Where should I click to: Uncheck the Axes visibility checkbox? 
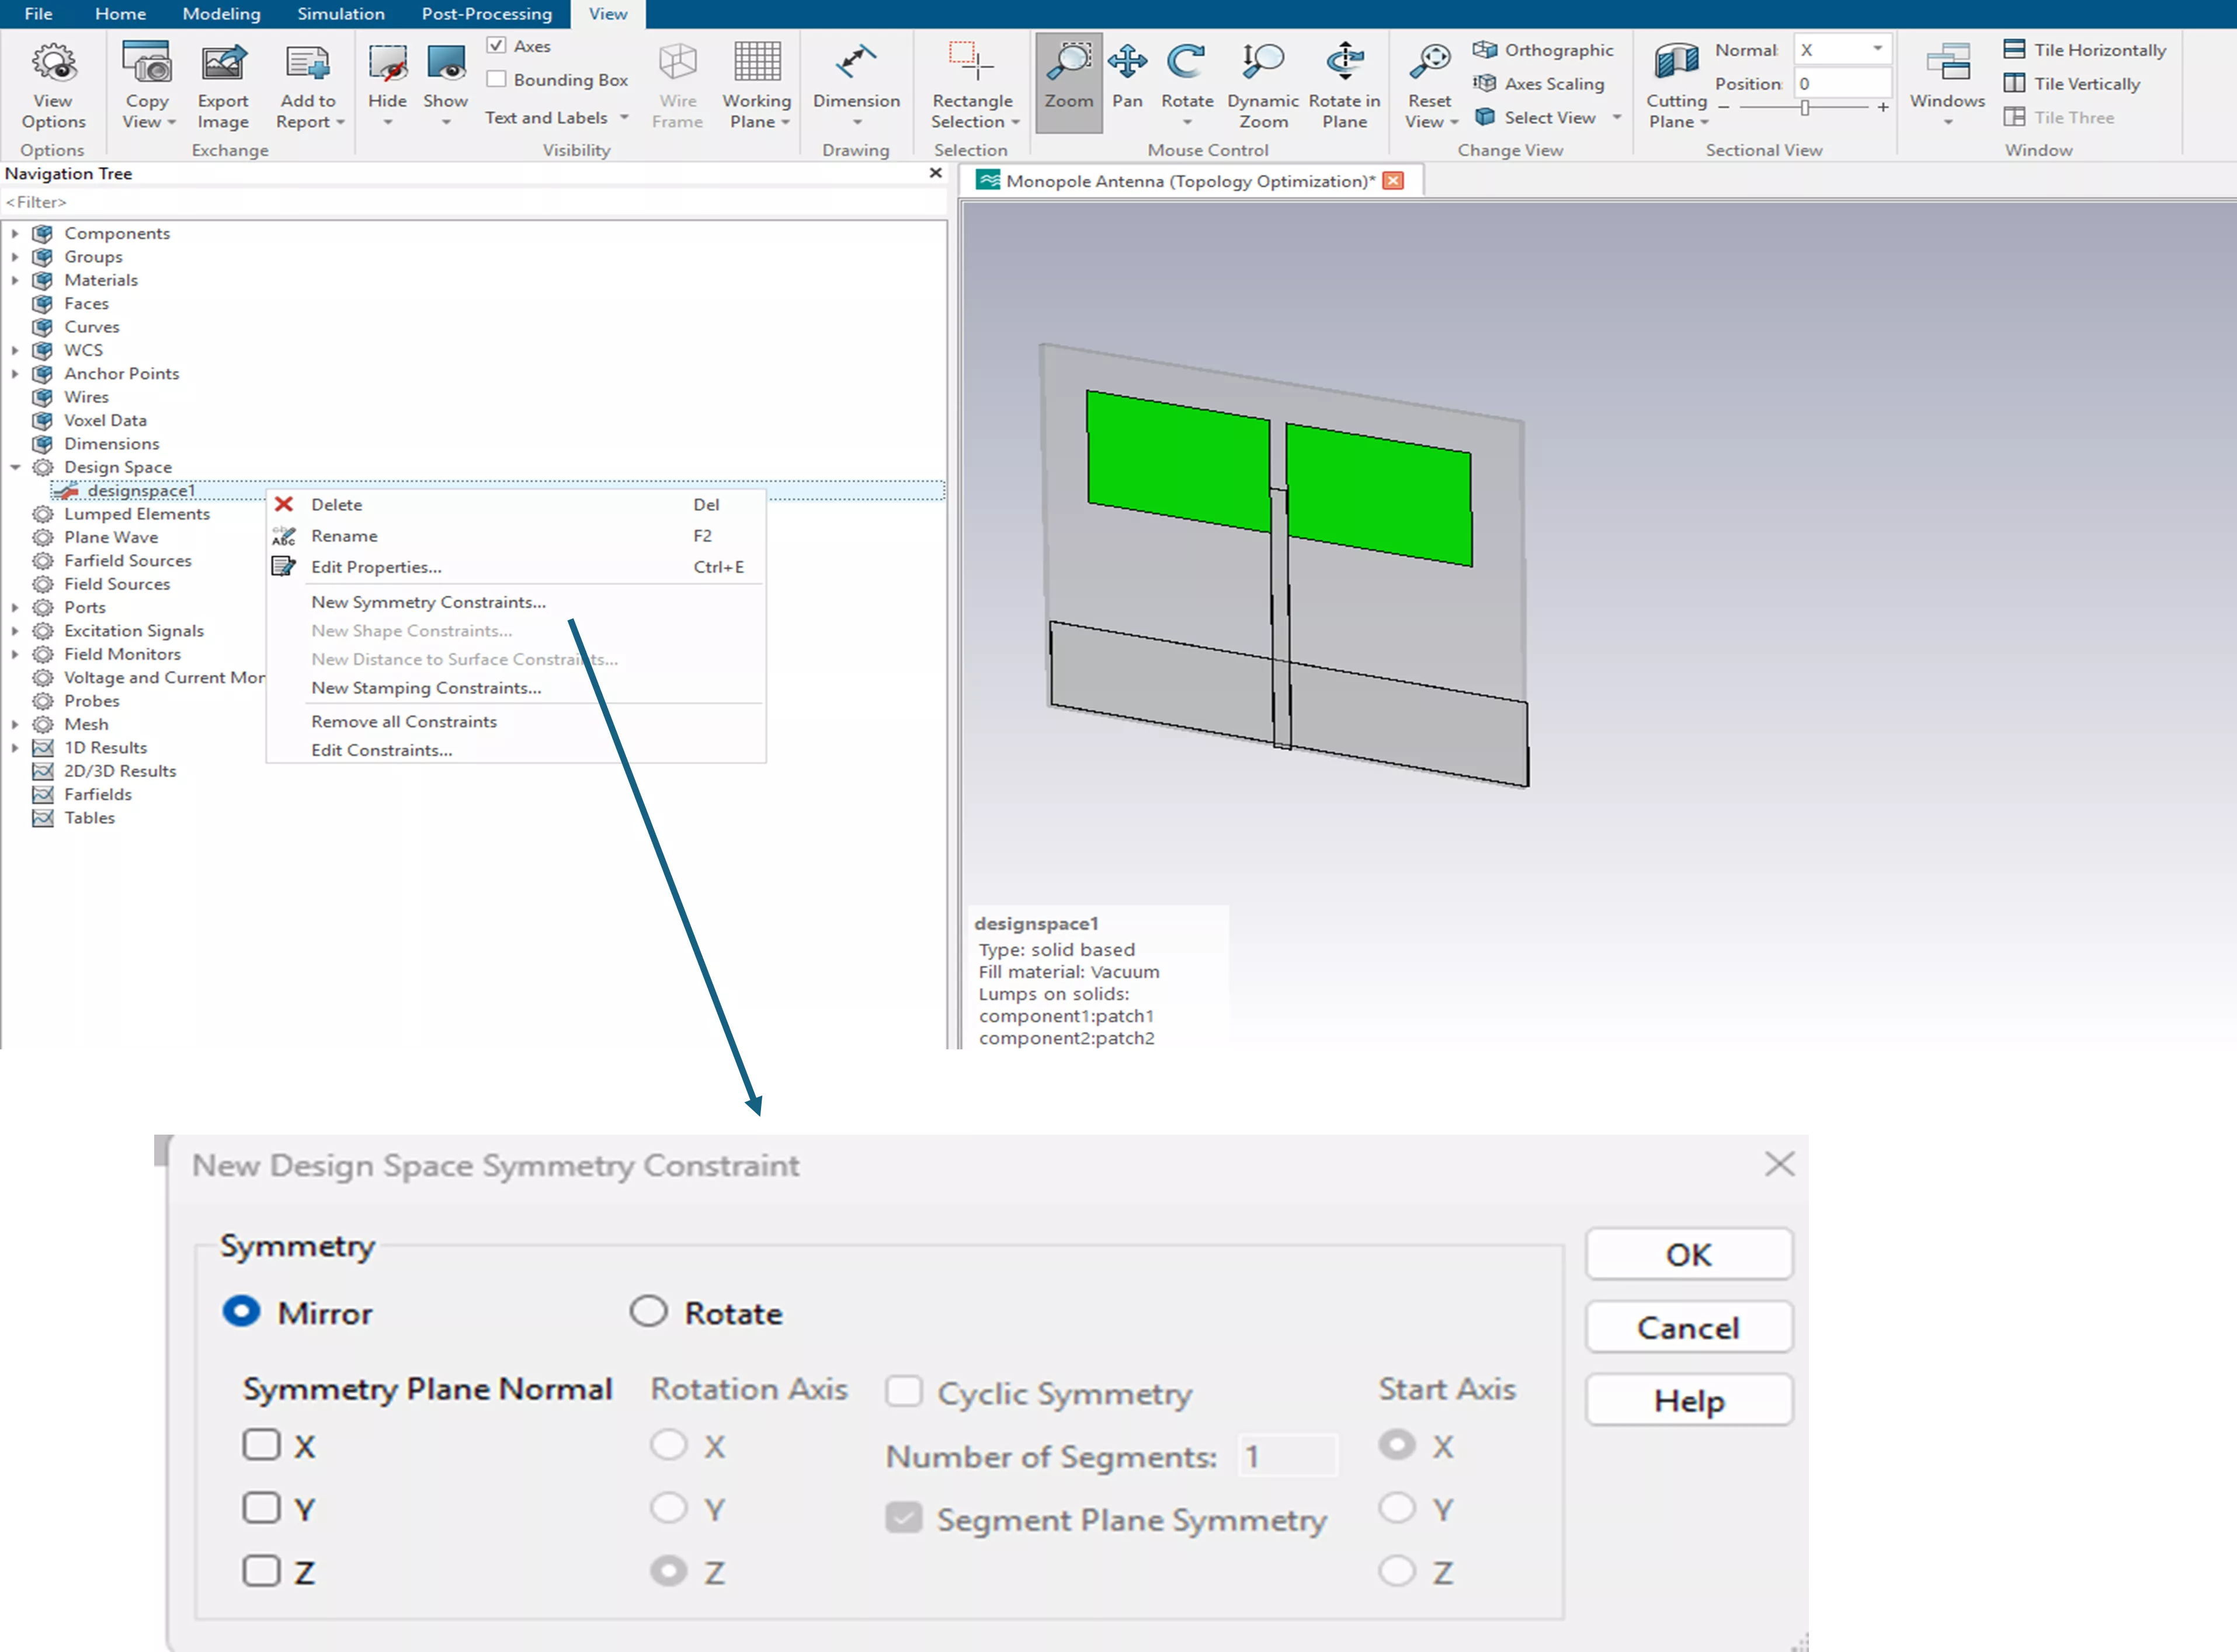[x=496, y=46]
